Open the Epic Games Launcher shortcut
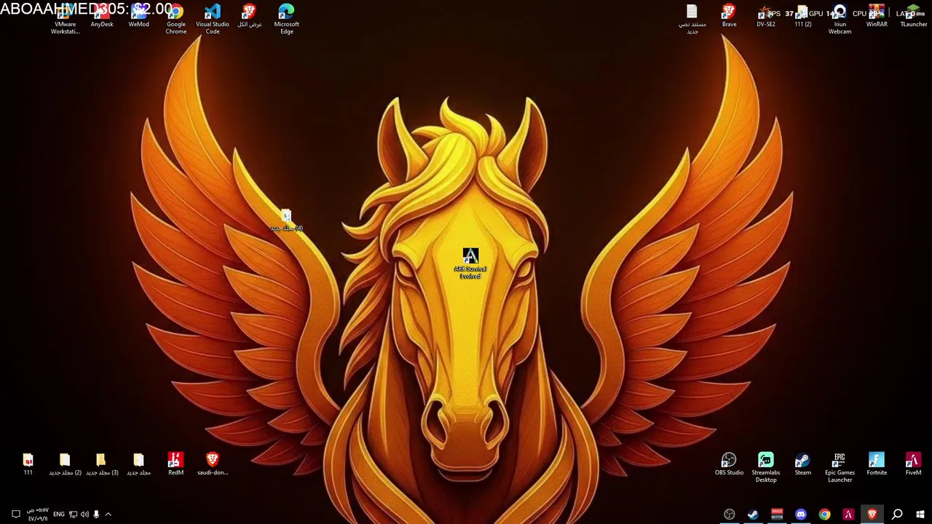This screenshot has width=932, height=524. pyautogui.click(x=840, y=467)
